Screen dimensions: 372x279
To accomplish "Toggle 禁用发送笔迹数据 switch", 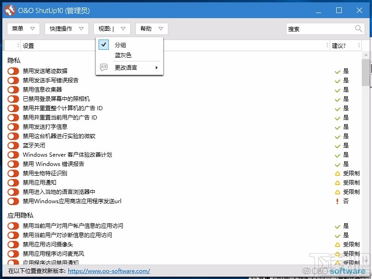I will click(x=13, y=71).
